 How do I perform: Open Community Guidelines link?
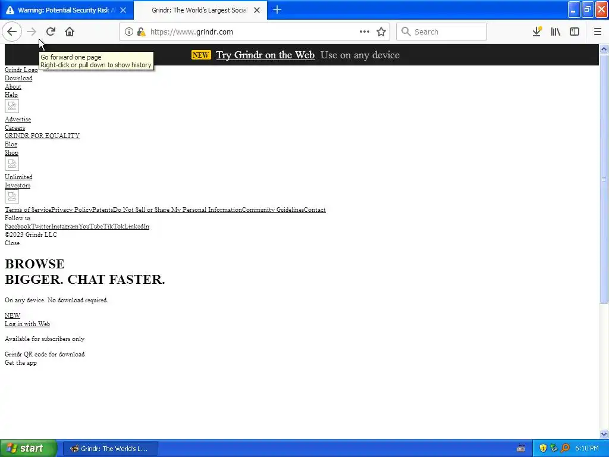272,209
